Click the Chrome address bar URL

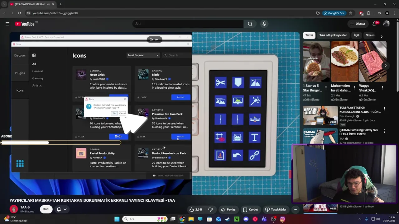click(x=55, y=13)
